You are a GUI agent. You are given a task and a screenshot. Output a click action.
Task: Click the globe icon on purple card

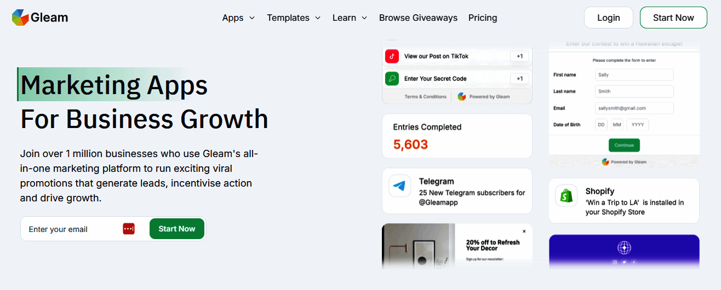coord(624,248)
